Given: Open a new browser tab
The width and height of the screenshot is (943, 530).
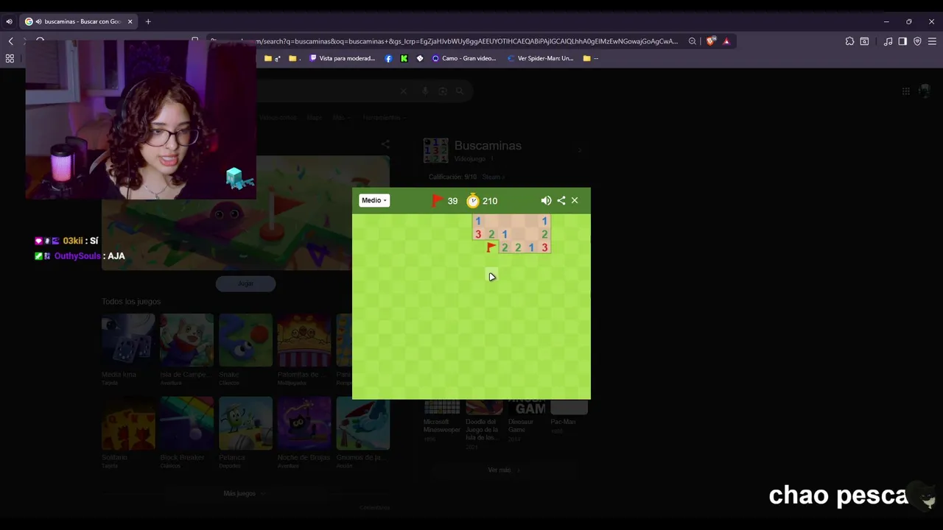Looking at the screenshot, I should (x=148, y=21).
